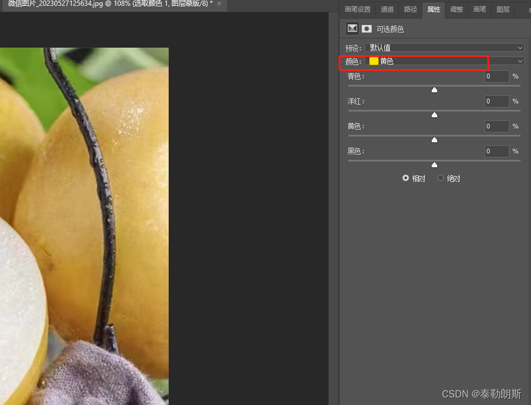Click the 黑色 slider handle
531x405 pixels.
click(434, 165)
